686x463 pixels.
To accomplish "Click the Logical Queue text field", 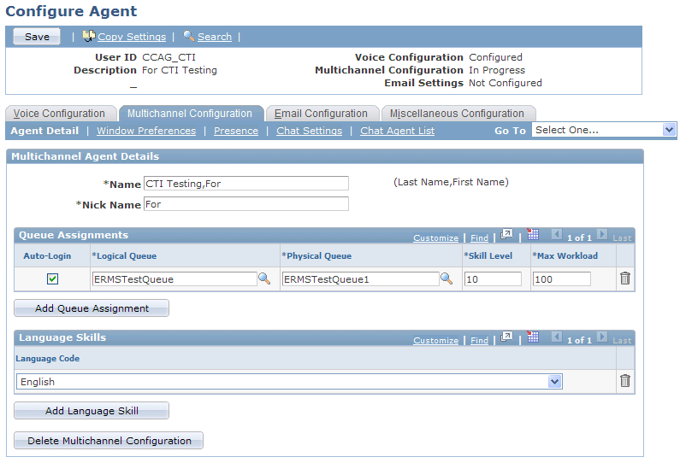I will click(174, 279).
